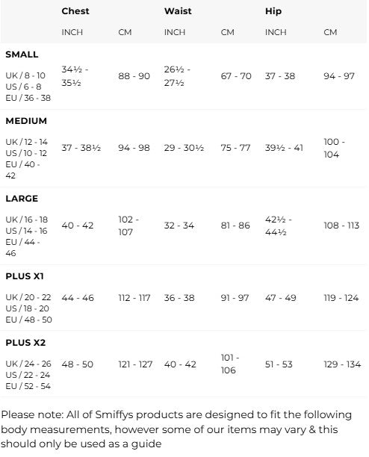Click the Plus X2 hip 129 - 134 cell
The image size is (369, 457).
click(342, 364)
